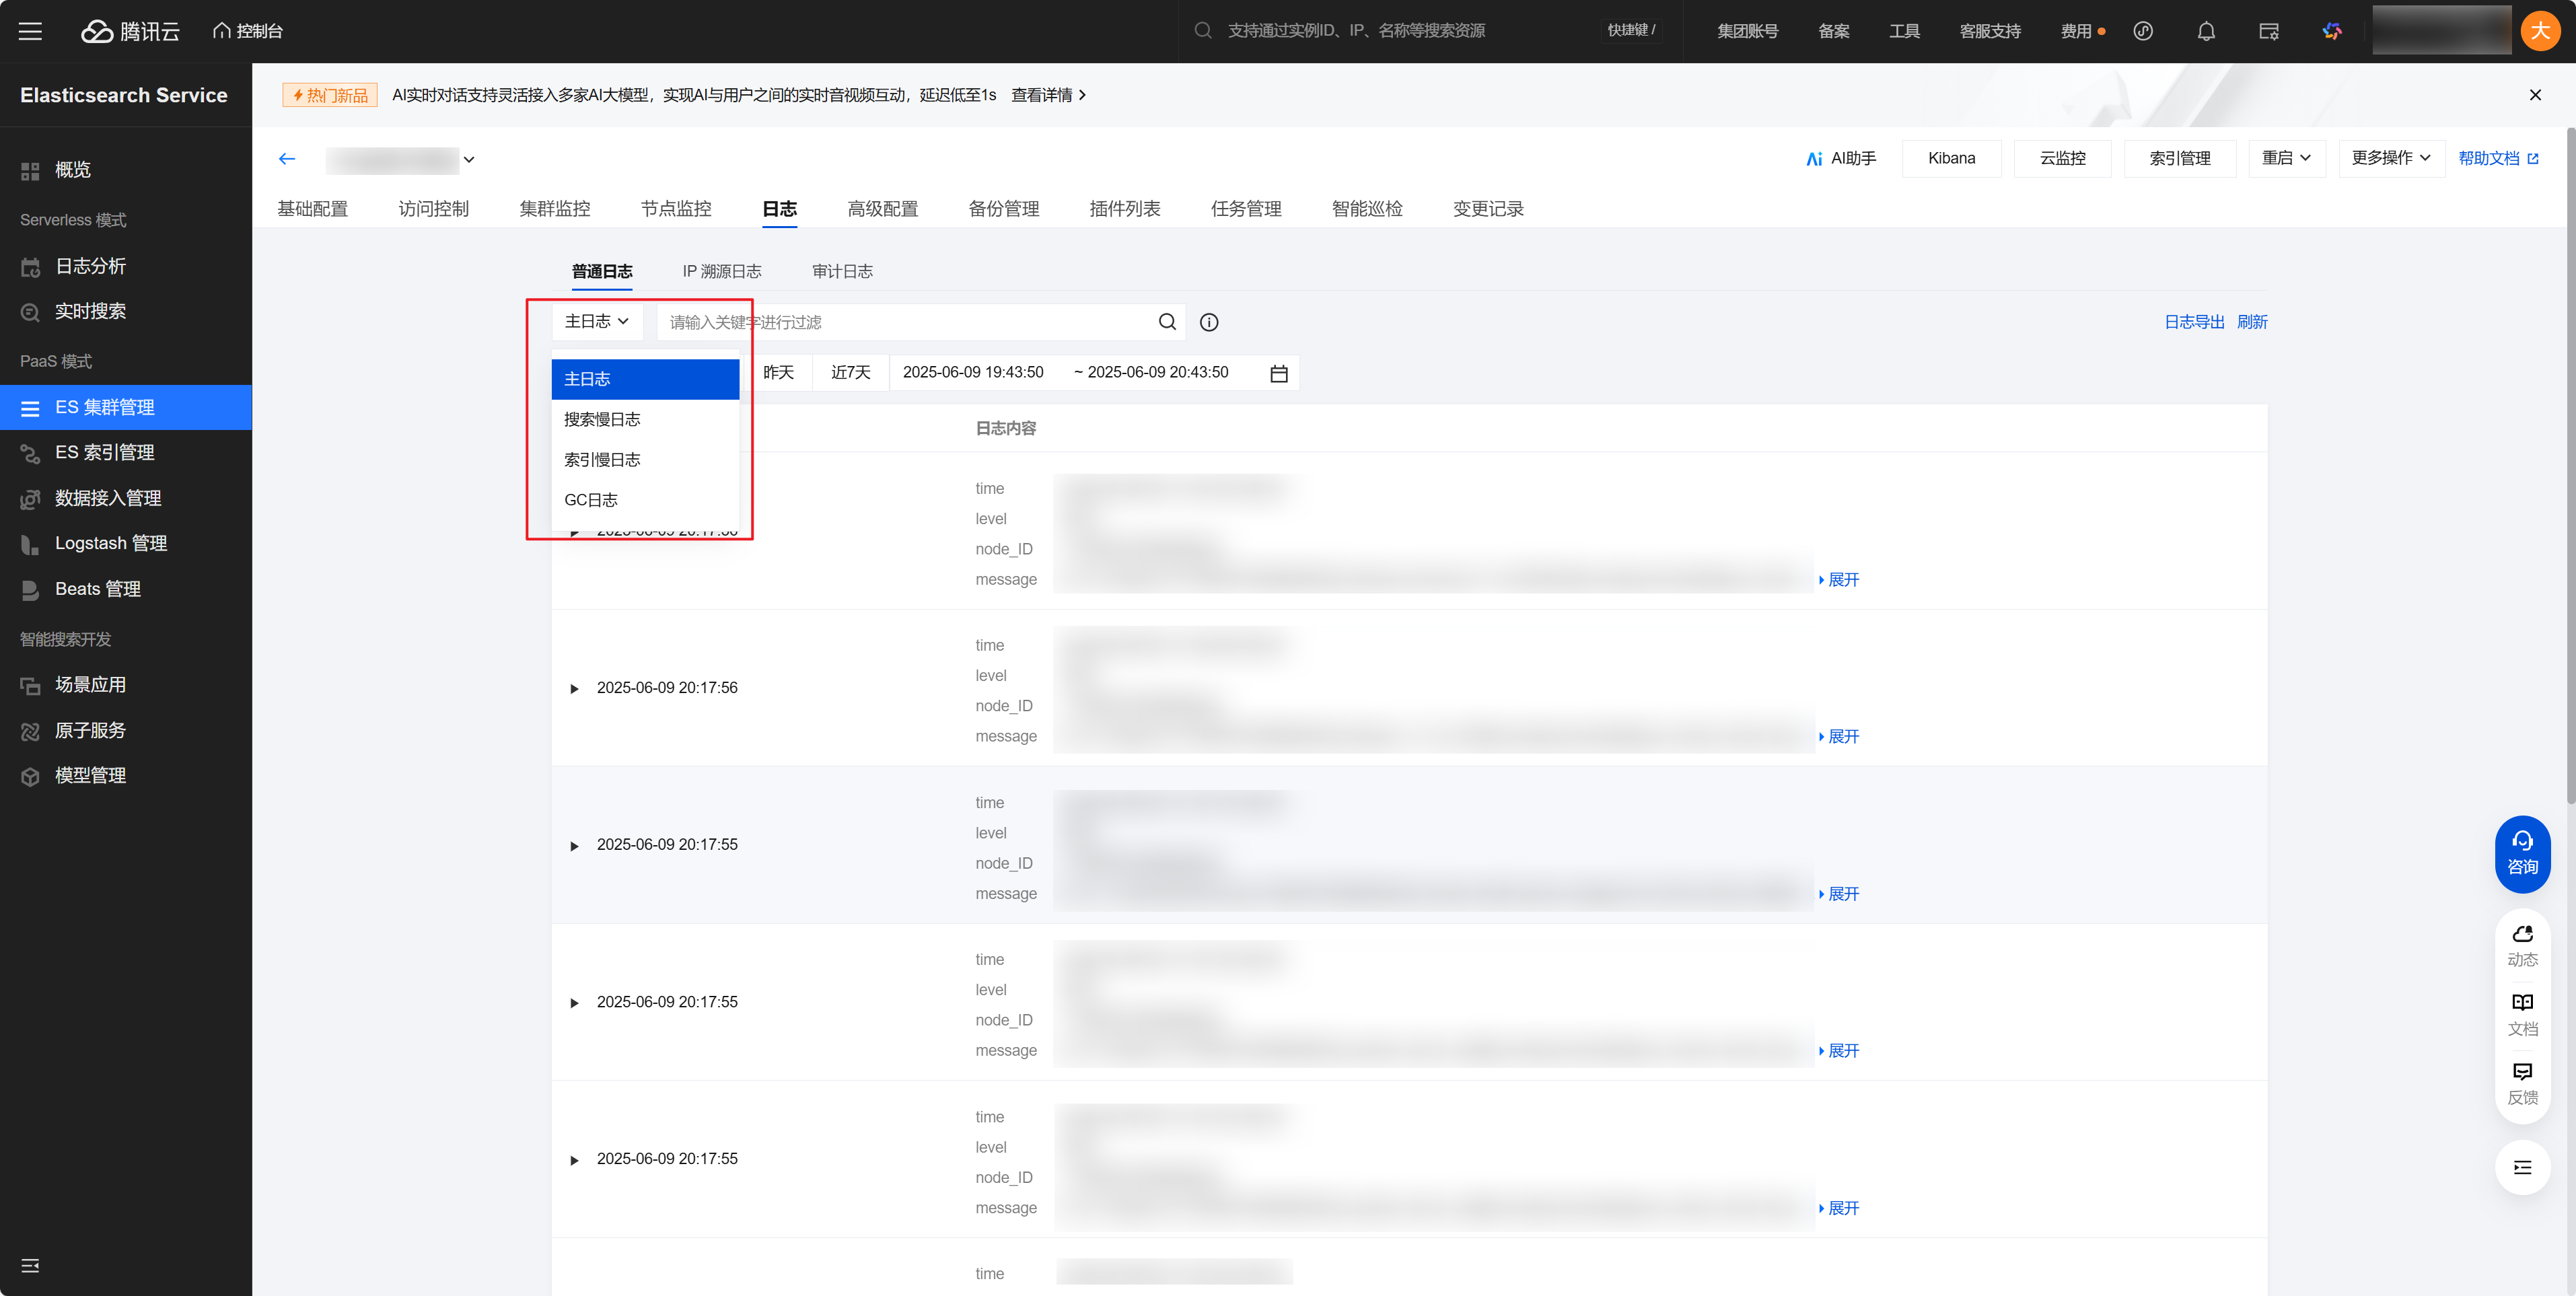Screen dimensions: 2576x1296
Task: Open Beats 管理 in the sidebar
Action: tap(126, 589)
